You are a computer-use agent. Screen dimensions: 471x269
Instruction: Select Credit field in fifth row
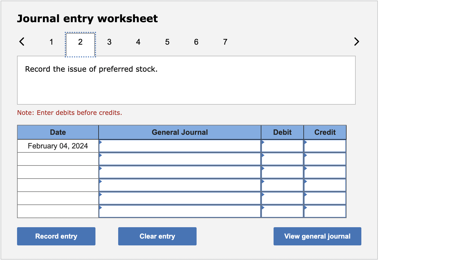[325, 198]
